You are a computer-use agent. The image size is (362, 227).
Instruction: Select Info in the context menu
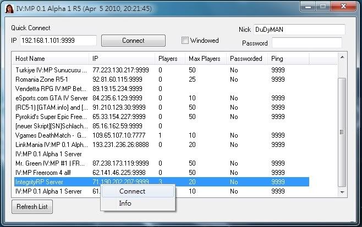click(x=125, y=203)
